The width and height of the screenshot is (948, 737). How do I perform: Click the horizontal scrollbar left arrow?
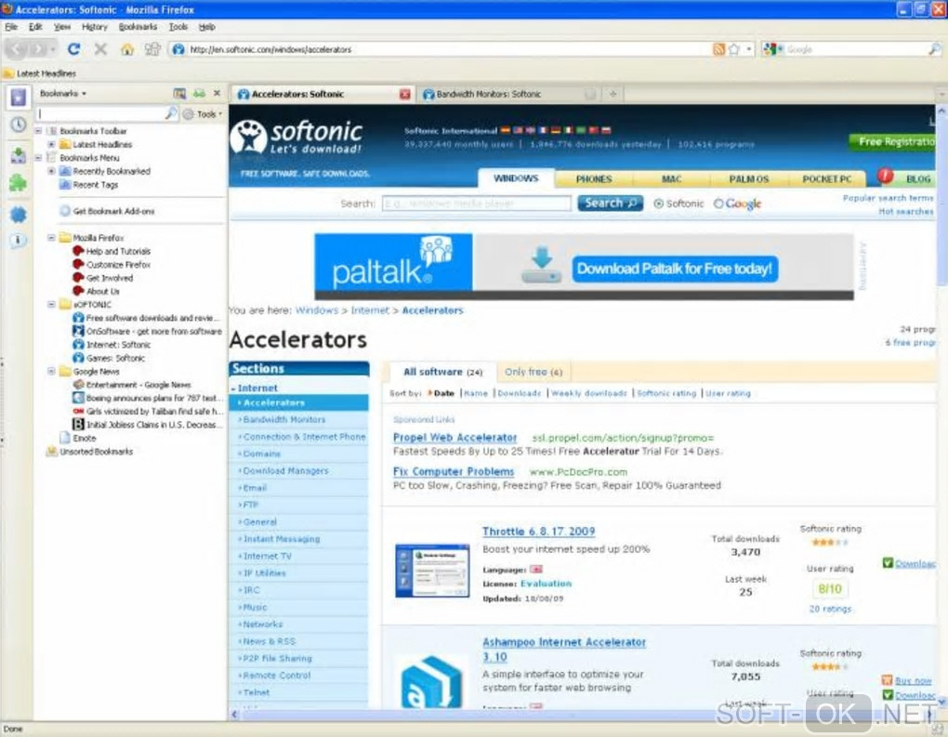coord(234,714)
